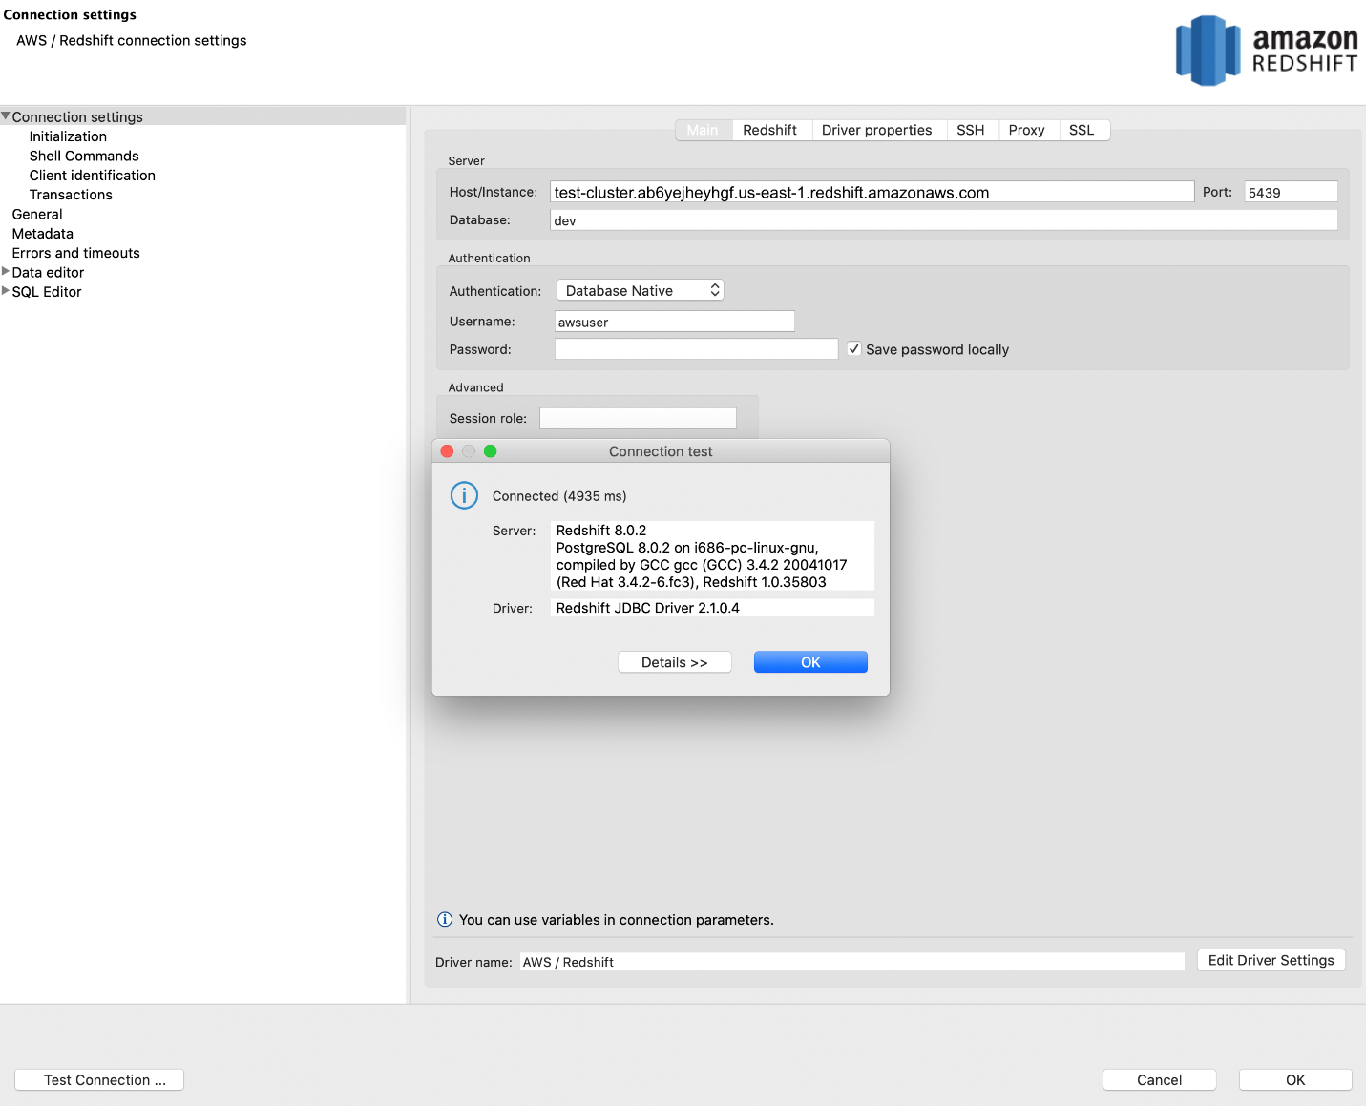Select the SQL Editor tree item
This screenshot has width=1366, height=1106.
click(x=47, y=292)
